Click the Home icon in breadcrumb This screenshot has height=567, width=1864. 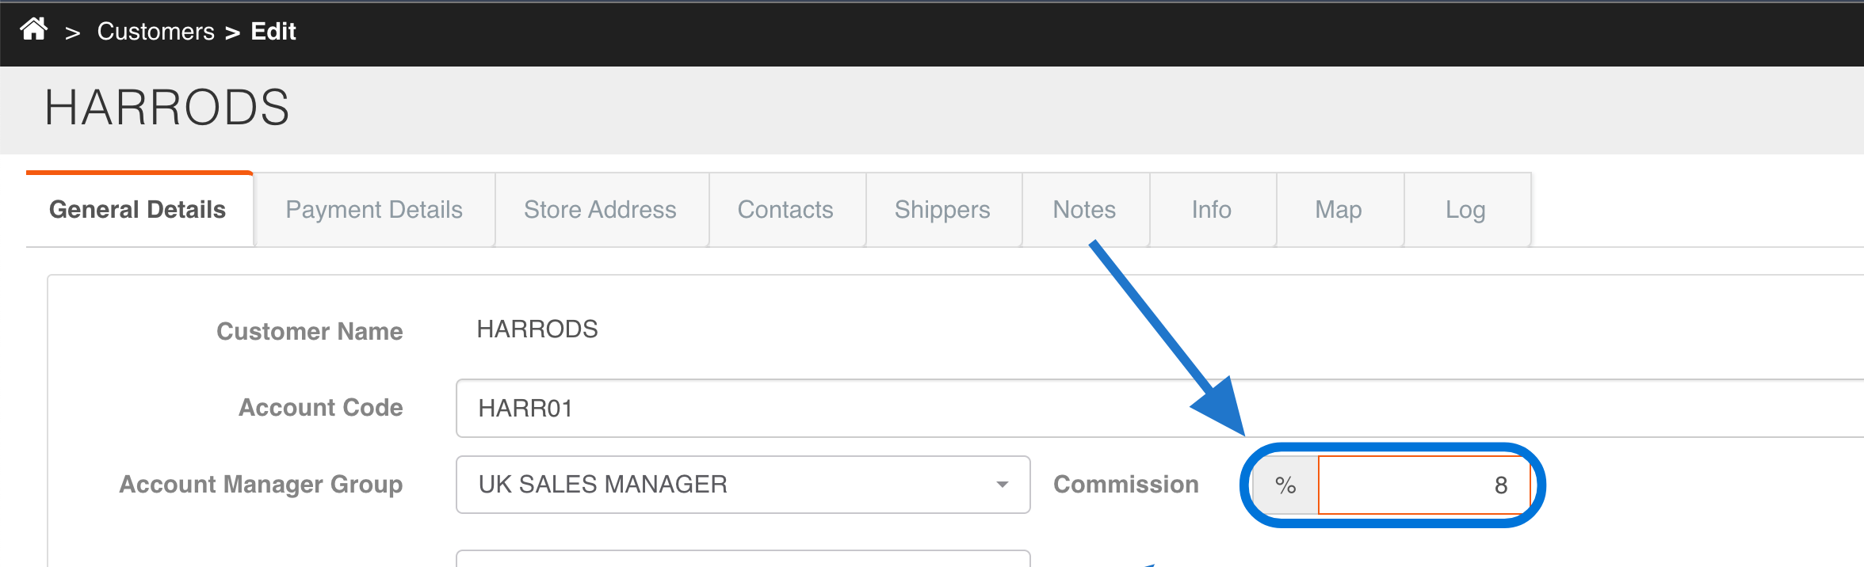pyautogui.click(x=33, y=30)
